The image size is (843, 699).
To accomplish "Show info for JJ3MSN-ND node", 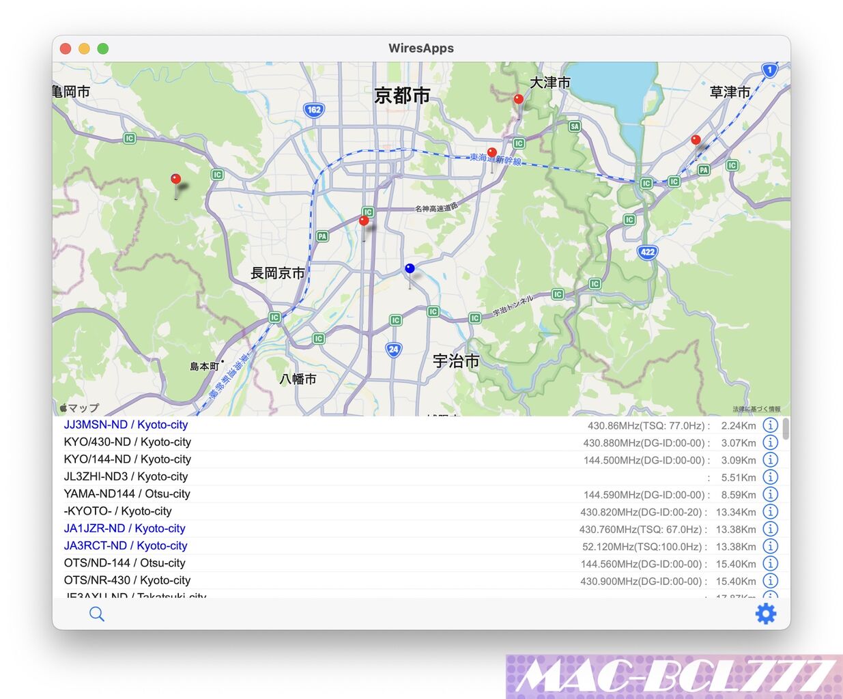I will [770, 425].
